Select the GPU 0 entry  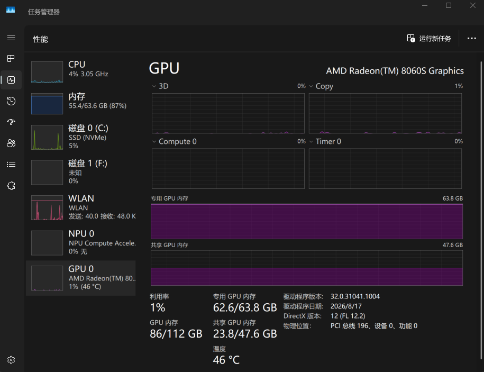pyautogui.click(x=81, y=278)
